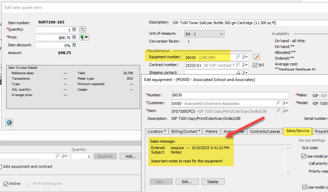Open the Contracts/Leases tab
Viewport: 328px width, 192px height.
click(x=265, y=131)
